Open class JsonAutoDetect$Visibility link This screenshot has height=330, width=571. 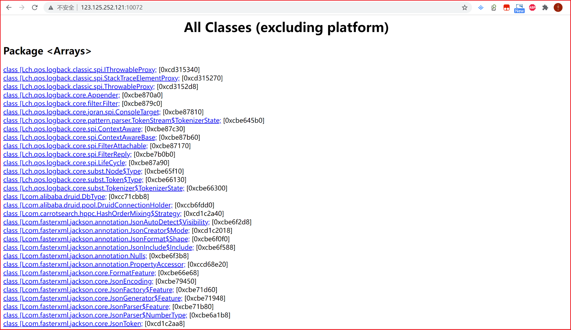pyautogui.click(x=106, y=222)
